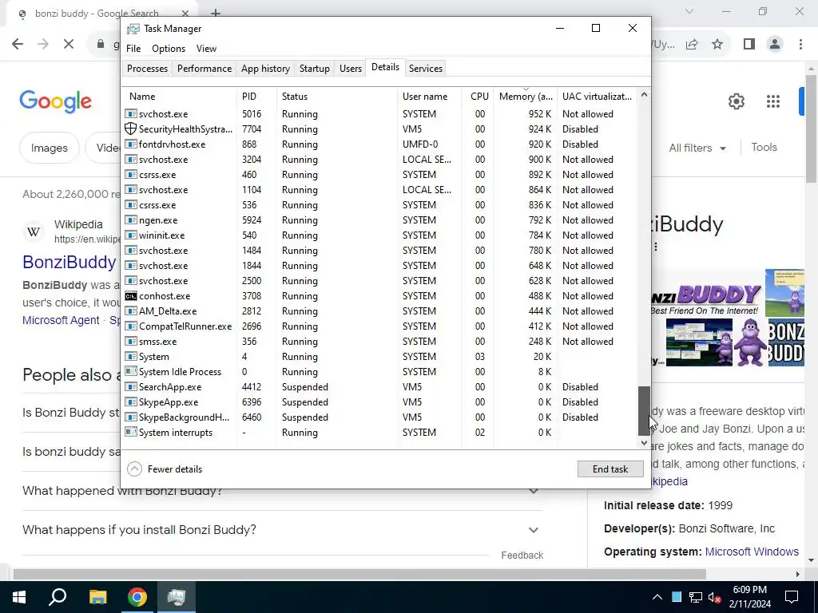Open the BonziBuddy Wikipedia result link
The height and width of the screenshot is (613, 818).
69,262
